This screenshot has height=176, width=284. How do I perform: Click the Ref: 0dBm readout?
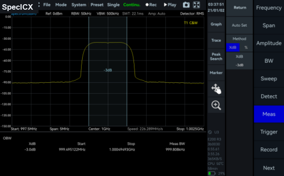point(54,14)
